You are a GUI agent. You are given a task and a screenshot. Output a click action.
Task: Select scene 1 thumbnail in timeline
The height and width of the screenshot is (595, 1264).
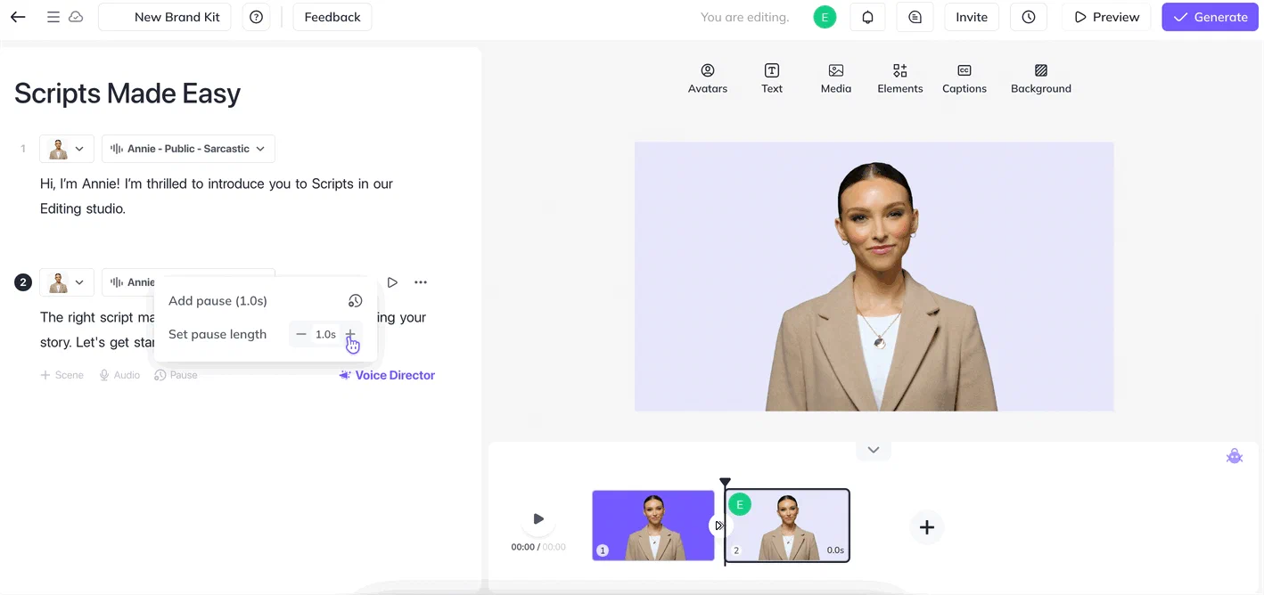tap(653, 526)
